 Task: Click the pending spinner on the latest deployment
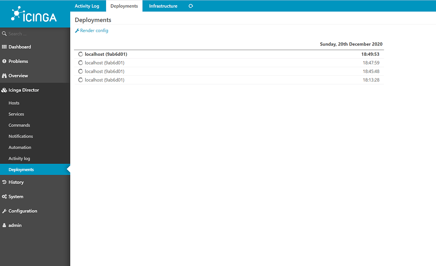80,54
